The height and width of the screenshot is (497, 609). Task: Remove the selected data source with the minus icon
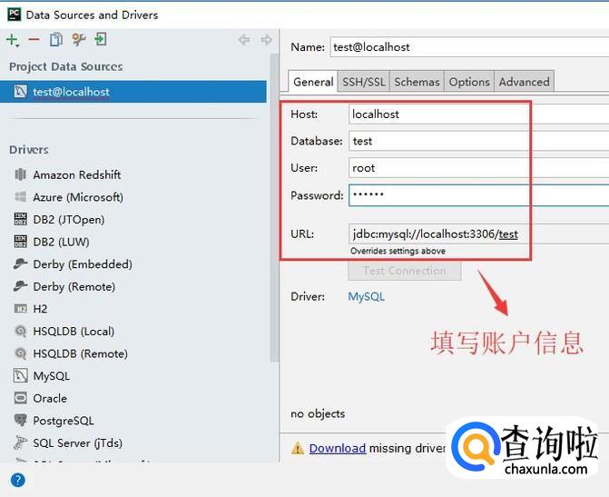click(x=34, y=39)
